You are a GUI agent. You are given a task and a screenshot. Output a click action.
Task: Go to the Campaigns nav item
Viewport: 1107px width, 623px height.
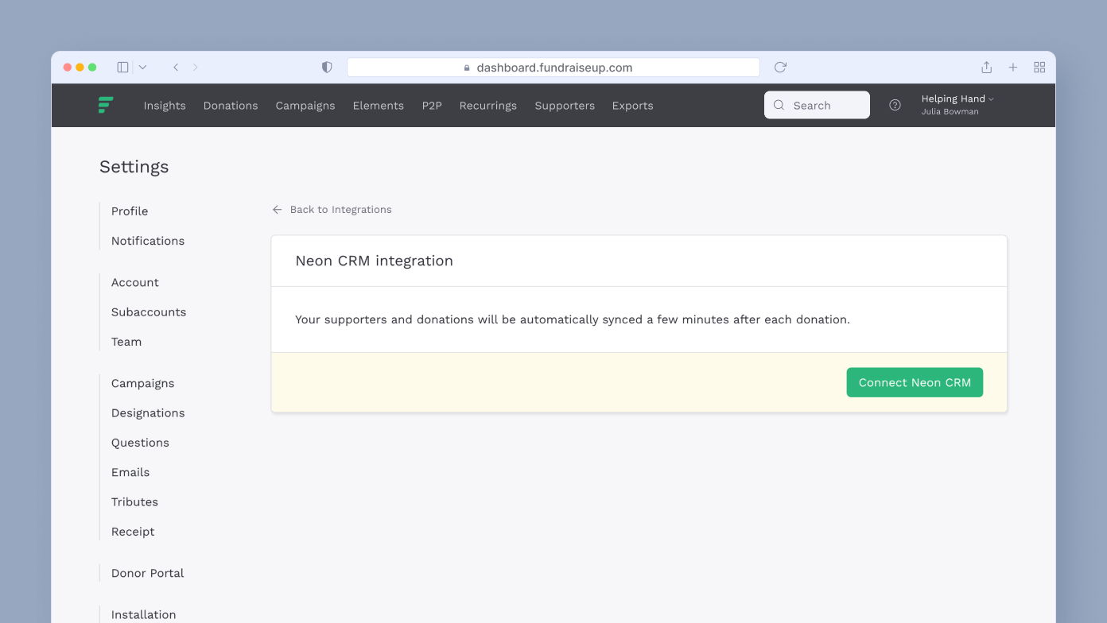pyautogui.click(x=305, y=106)
